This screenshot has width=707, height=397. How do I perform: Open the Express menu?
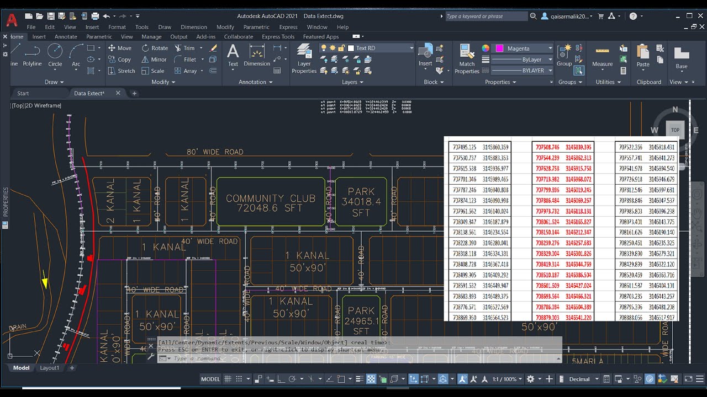coord(288,27)
